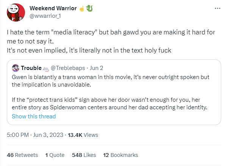View the 13.4K Views count
This screenshot has height=166, width=225.
click(83, 135)
